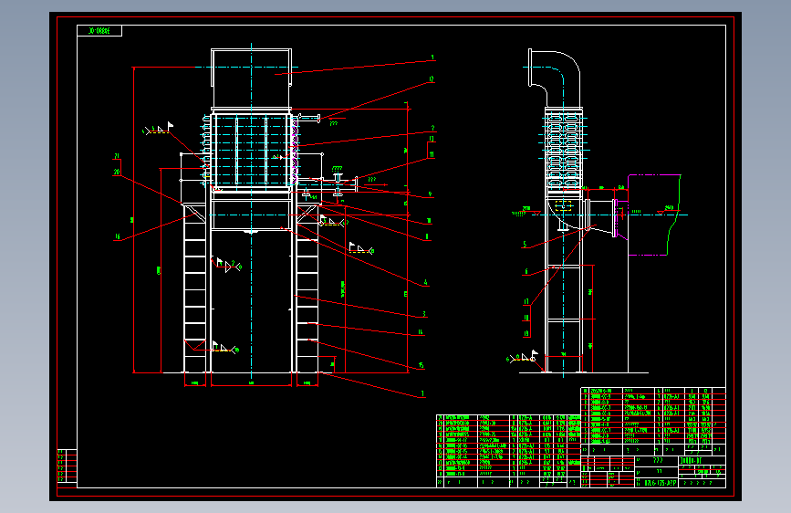
Task: Click the tube bundle section in the front view
Action: [x=251, y=150]
